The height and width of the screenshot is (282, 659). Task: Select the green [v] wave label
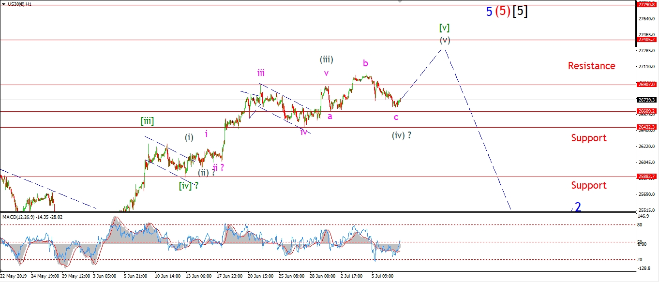445,28
